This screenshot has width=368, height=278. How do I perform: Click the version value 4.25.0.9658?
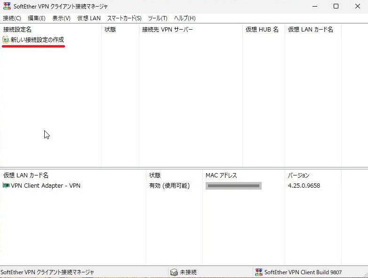coord(304,185)
